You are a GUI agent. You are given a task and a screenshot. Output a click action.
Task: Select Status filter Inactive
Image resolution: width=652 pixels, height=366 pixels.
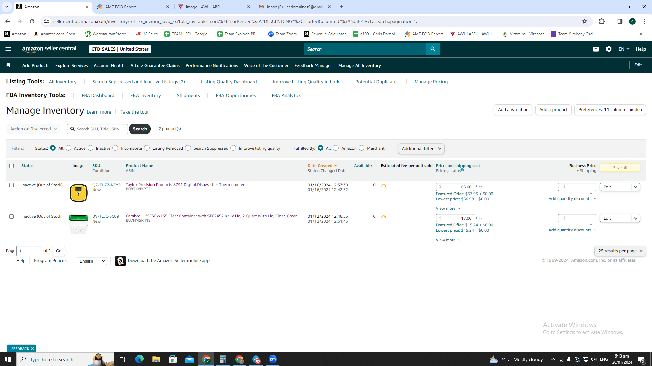[x=90, y=148]
